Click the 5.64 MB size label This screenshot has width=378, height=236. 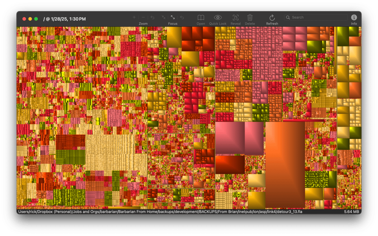tap(351, 212)
